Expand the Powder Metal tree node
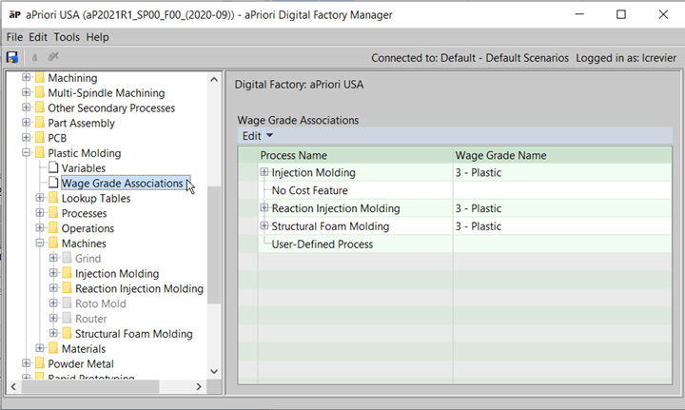The height and width of the screenshot is (410, 685). (x=27, y=363)
